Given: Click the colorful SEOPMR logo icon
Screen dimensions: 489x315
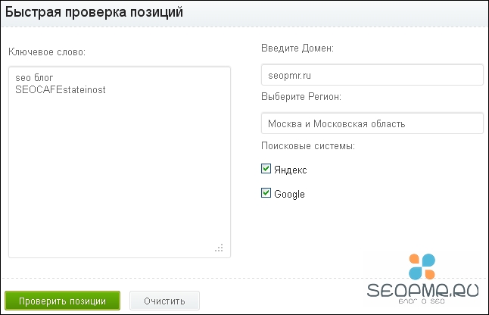Looking at the screenshot, I should [x=422, y=267].
